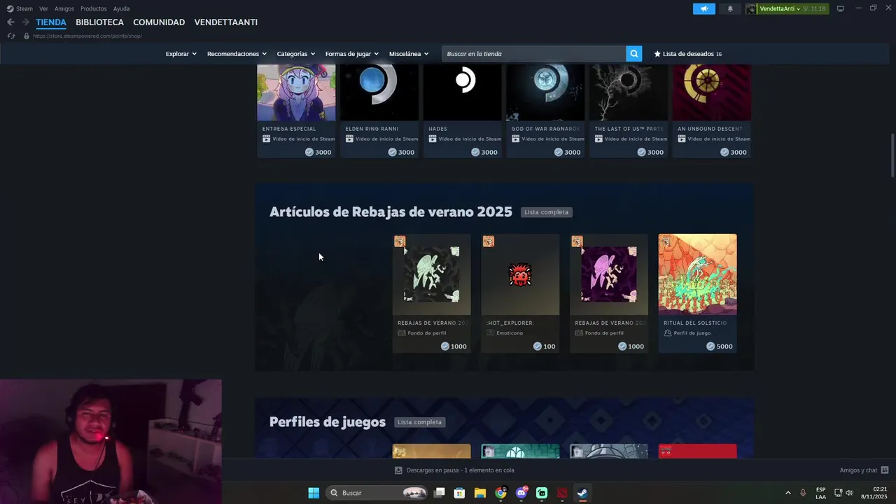Click the 5000 points price label
This screenshot has width=896, height=504.
pos(720,346)
